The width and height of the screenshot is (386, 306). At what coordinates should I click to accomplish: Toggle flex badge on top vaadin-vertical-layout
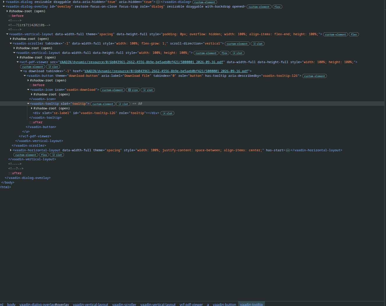[x=354, y=35]
